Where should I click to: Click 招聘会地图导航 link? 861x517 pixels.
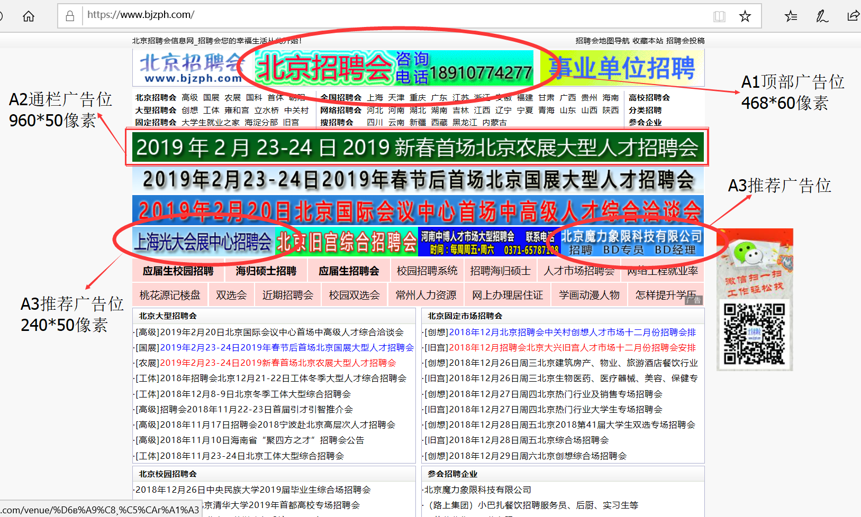603,41
